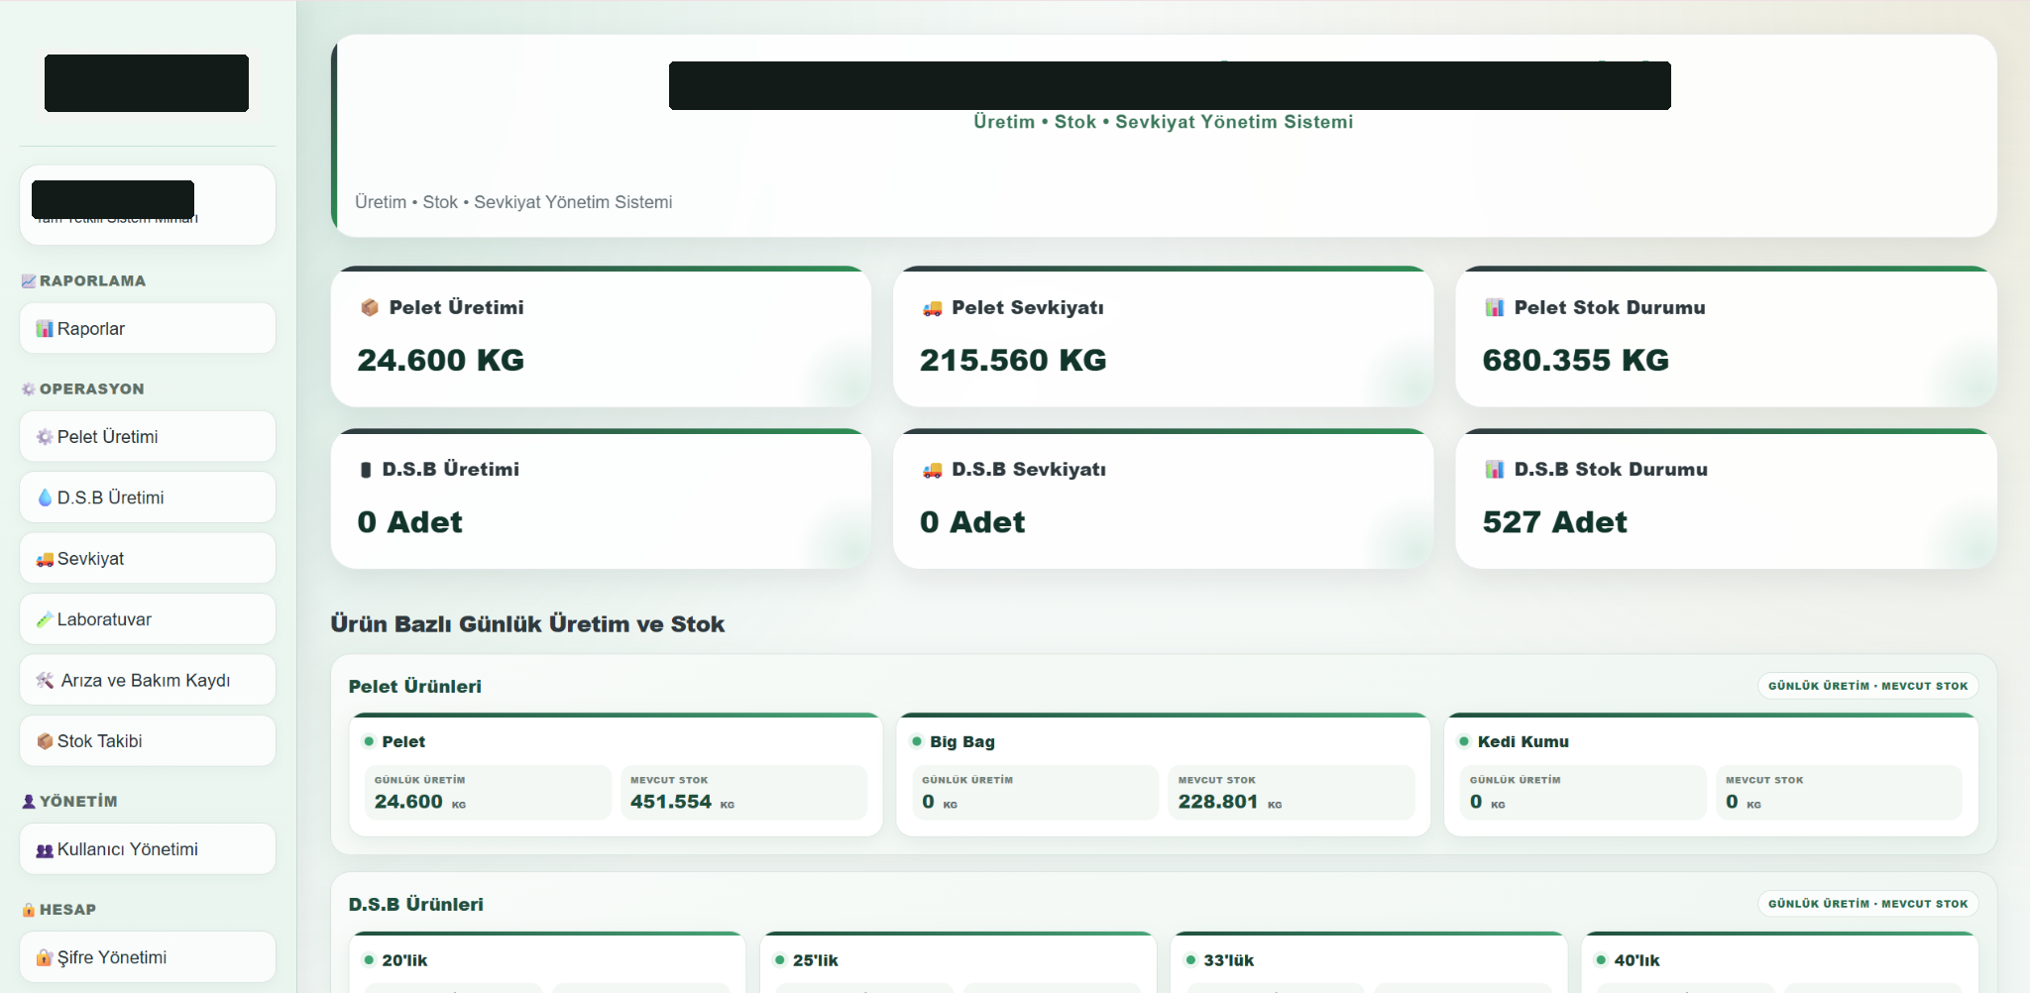
Task: Click the users icon of Kullanıcı Yönetimi
Action: point(45,850)
